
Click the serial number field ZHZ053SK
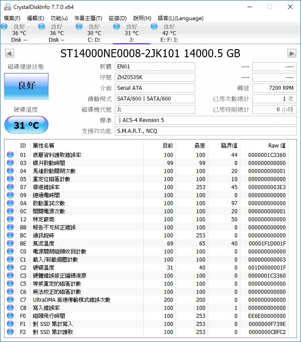tap(155, 77)
